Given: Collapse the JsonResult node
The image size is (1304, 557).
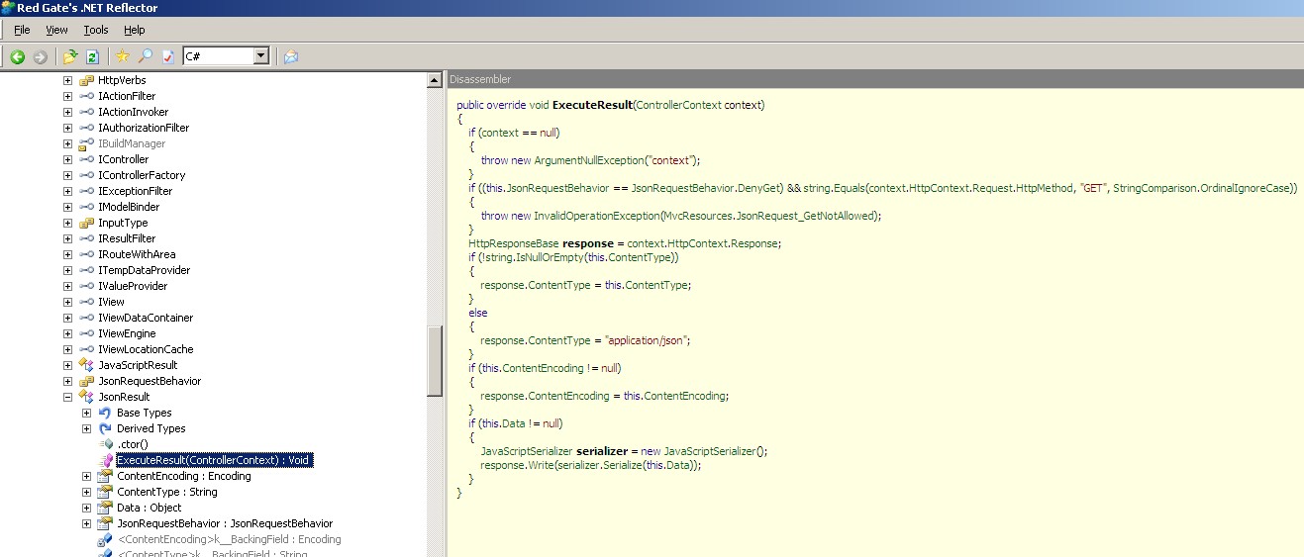Looking at the screenshot, I should [x=67, y=397].
